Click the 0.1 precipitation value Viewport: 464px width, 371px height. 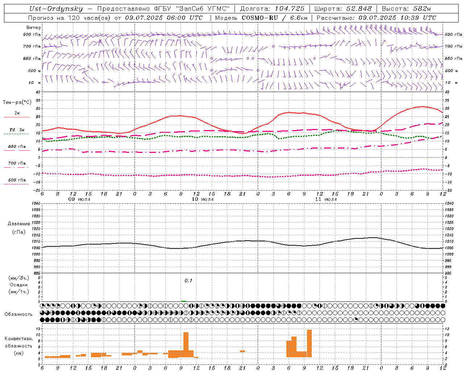pos(188,281)
